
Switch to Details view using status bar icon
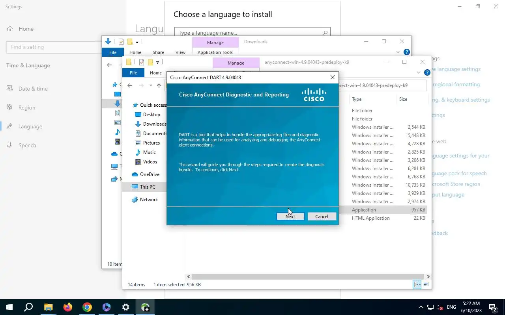(x=417, y=284)
